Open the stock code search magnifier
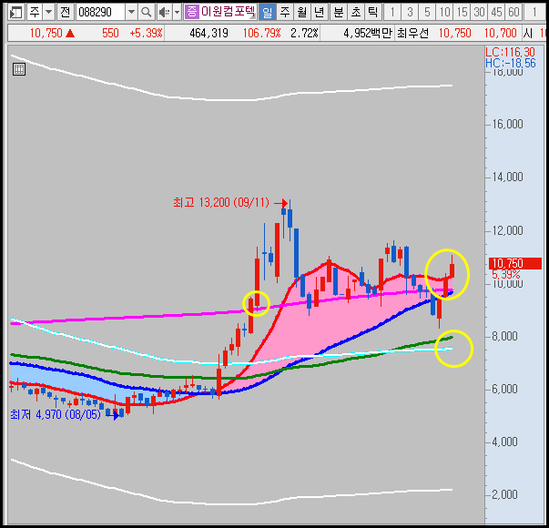The image size is (549, 528). tap(146, 13)
